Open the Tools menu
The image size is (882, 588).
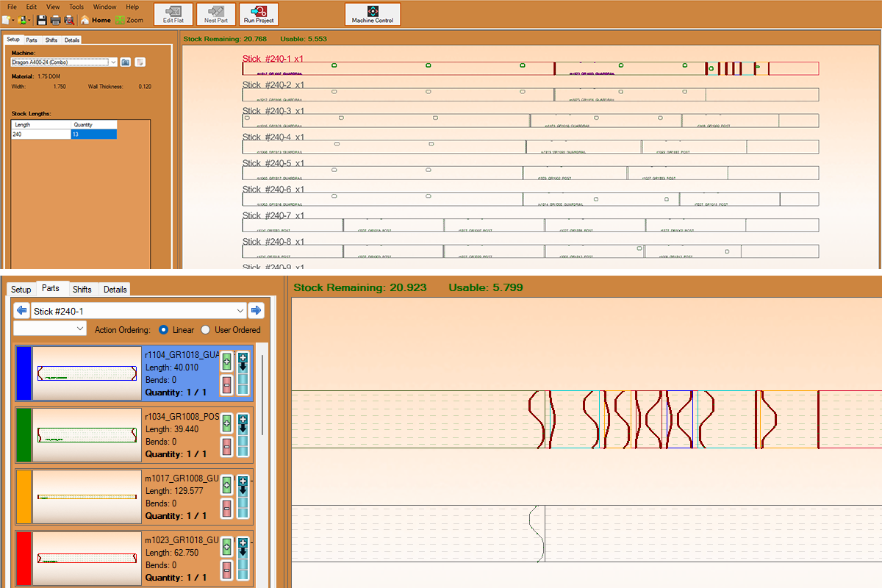coord(76,7)
